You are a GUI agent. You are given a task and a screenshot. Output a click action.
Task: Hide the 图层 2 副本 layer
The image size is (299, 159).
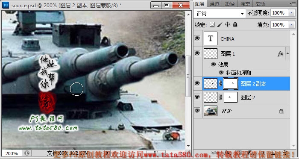(197, 83)
